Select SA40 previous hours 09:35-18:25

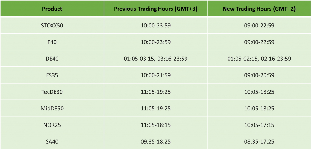(155, 141)
